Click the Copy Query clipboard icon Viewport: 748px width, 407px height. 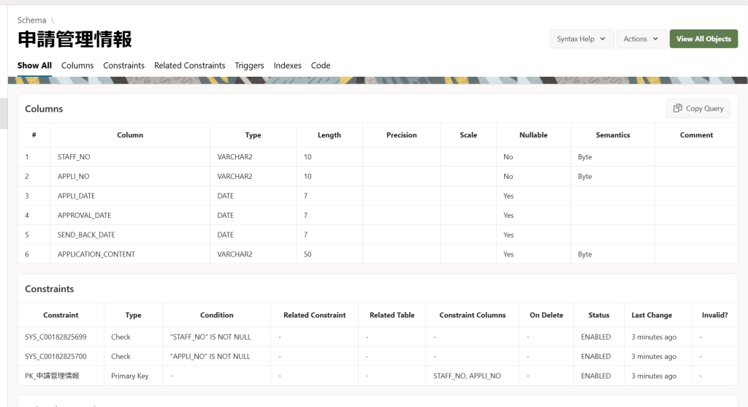point(678,108)
